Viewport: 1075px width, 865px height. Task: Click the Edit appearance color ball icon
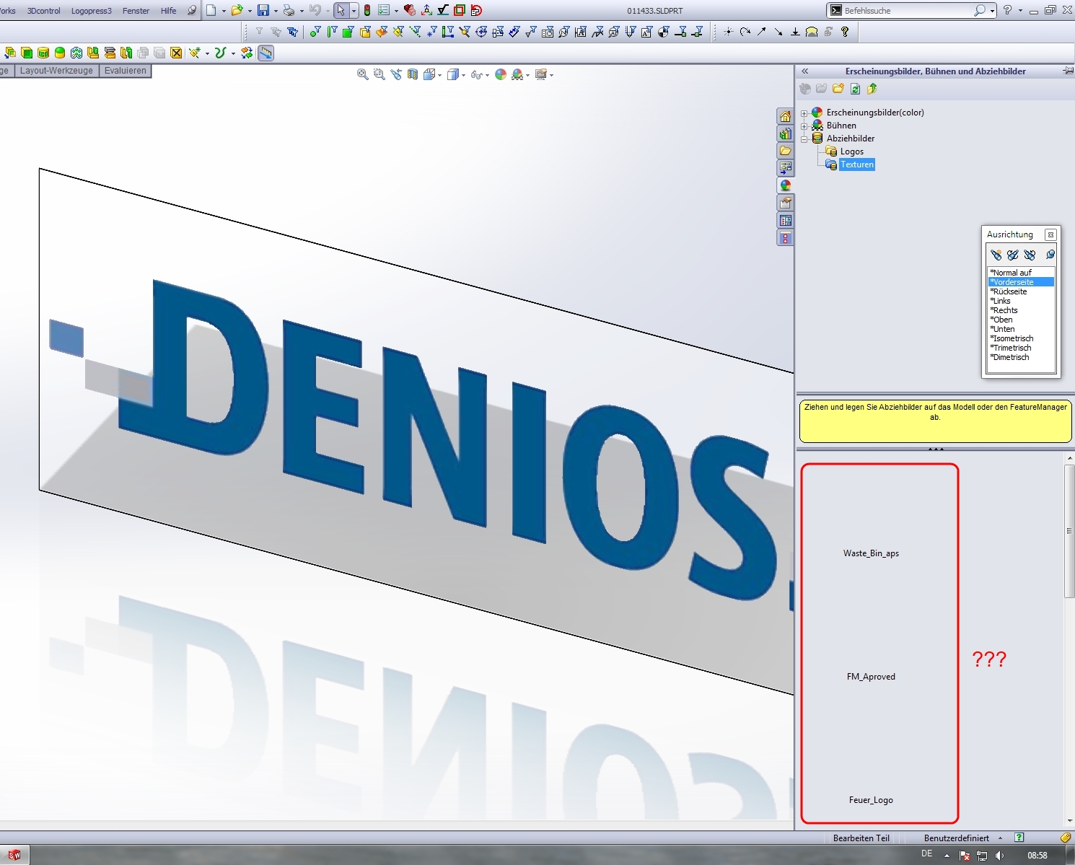[x=501, y=74]
